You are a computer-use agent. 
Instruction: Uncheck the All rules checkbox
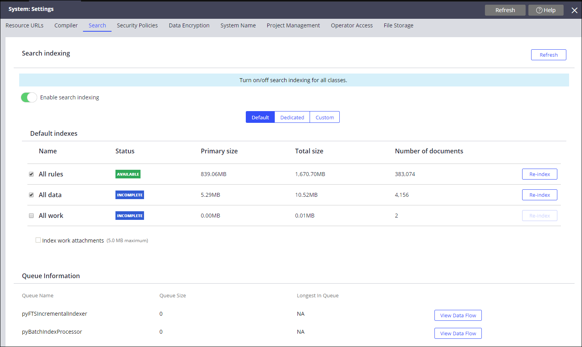[x=31, y=174]
